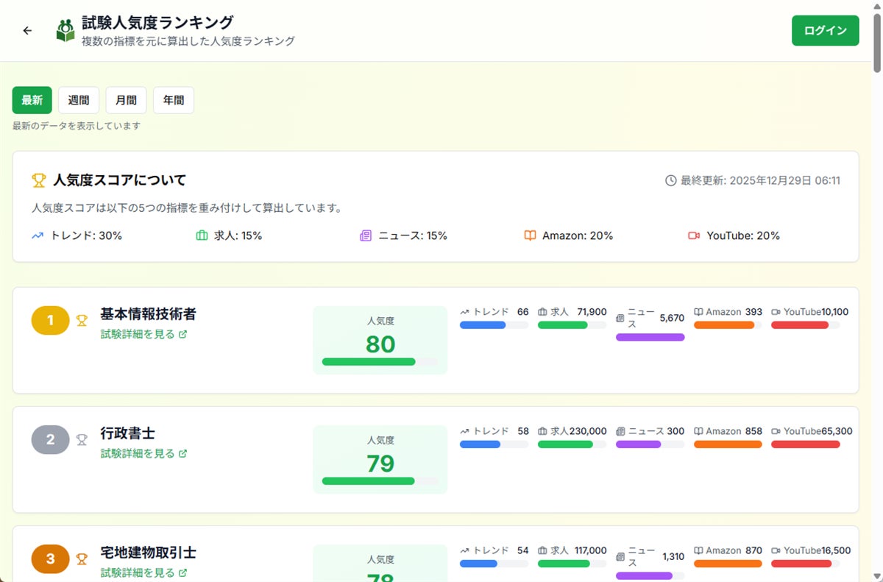Select the 最新 tab
Image resolution: width=883 pixels, height=582 pixels.
(32, 100)
